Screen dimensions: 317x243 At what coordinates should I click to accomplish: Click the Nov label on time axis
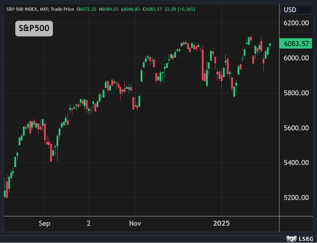pyautogui.click(x=135, y=223)
